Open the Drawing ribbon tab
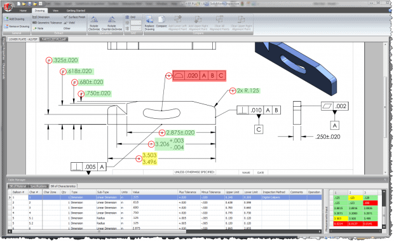 pos(39,11)
